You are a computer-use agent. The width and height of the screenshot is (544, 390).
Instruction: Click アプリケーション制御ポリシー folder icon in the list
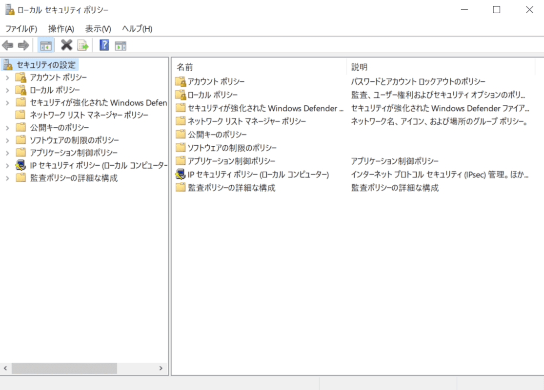coord(181,161)
